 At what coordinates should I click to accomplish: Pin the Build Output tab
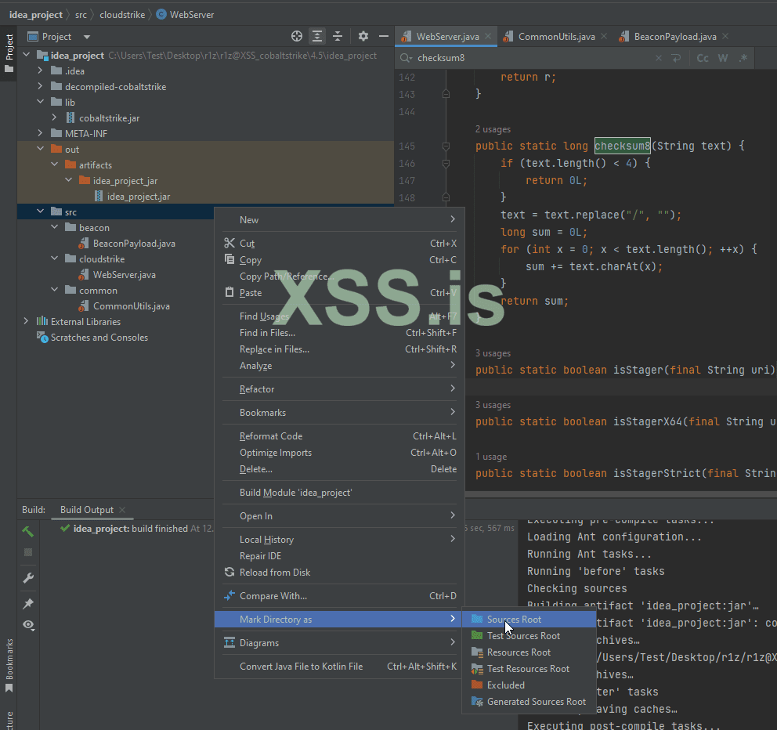click(28, 603)
